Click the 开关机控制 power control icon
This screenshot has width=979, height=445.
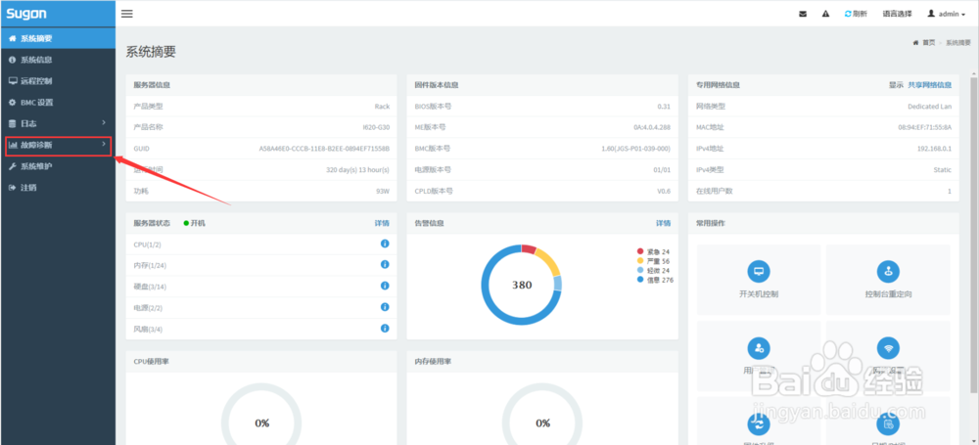(x=759, y=272)
